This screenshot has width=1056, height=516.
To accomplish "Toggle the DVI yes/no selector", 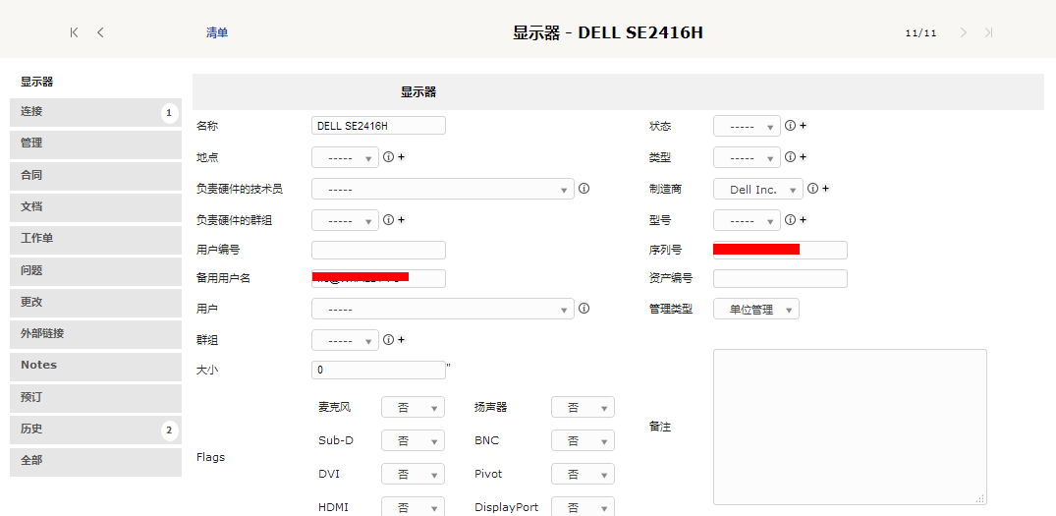I will [413, 474].
